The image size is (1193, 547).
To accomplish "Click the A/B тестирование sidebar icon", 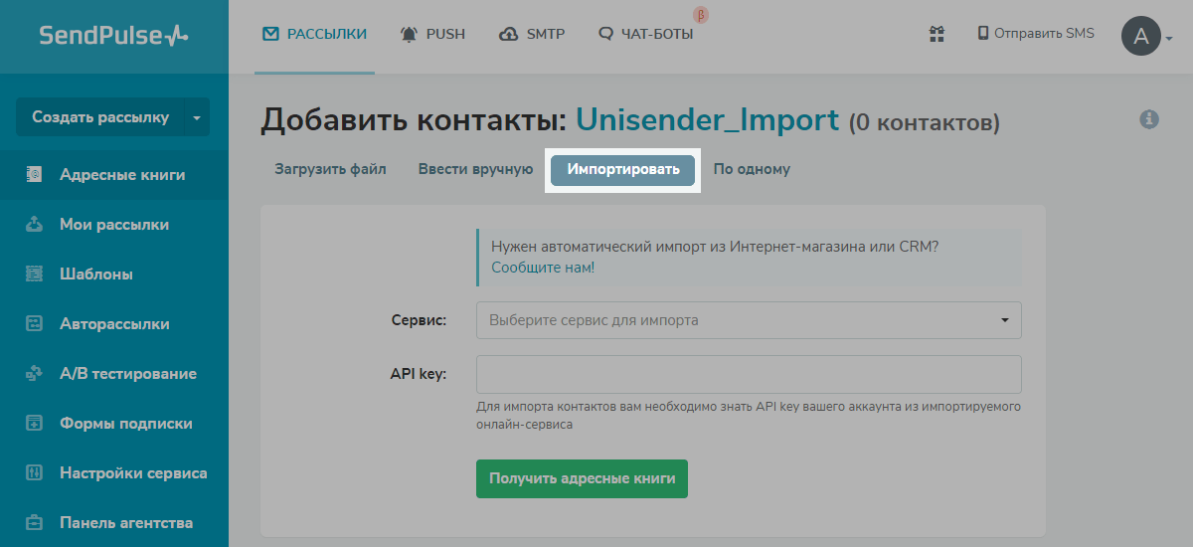I will tap(34, 374).
